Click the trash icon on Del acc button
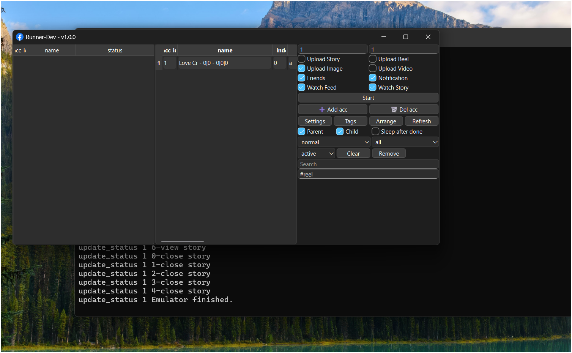This screenshot has width=572, height=353. pos(394,109)
